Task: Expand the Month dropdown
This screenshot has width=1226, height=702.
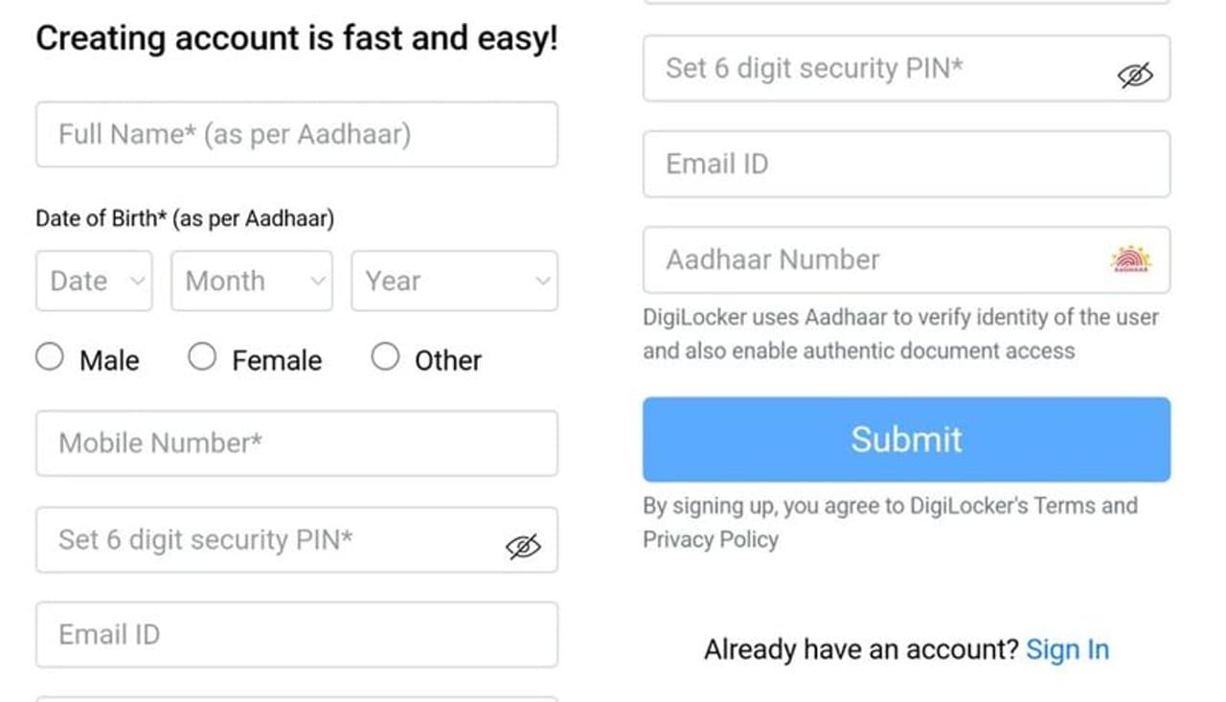Action: click(x=251, y=281)
